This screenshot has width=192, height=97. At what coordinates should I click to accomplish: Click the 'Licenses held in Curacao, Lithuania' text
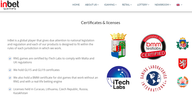[51, 91]
